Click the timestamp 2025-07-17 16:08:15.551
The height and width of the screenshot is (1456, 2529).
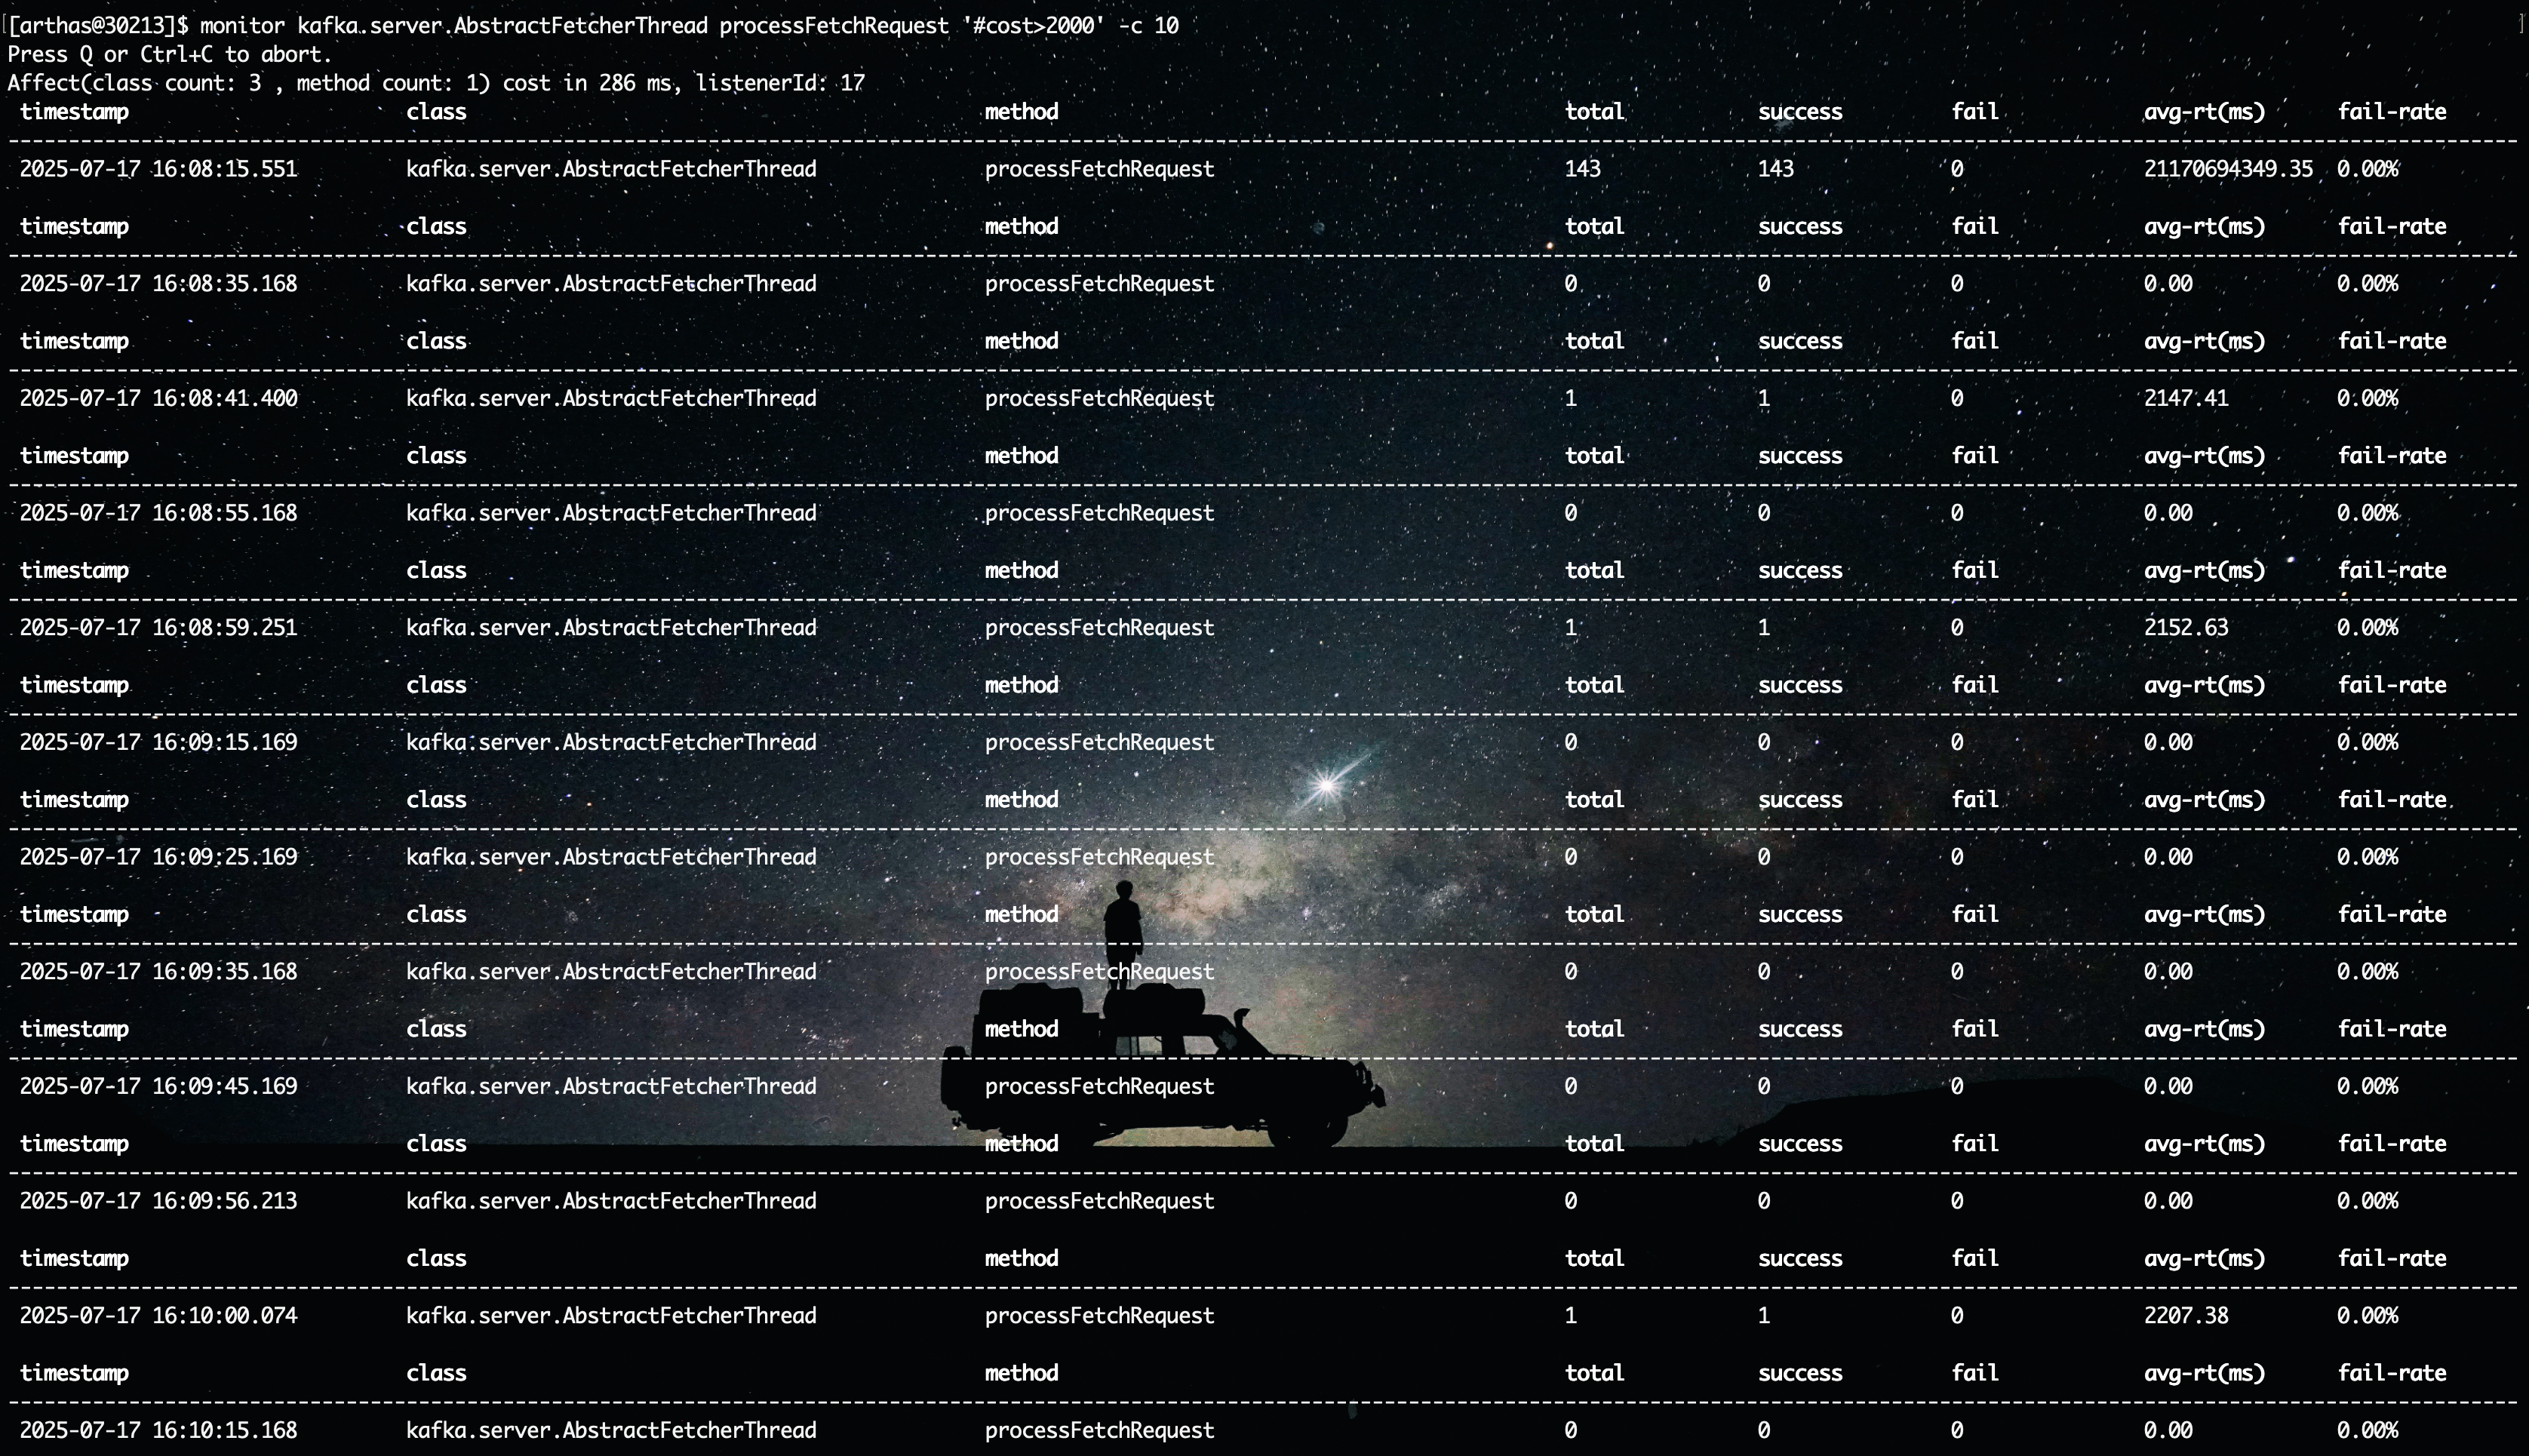(x=158, y=169)
